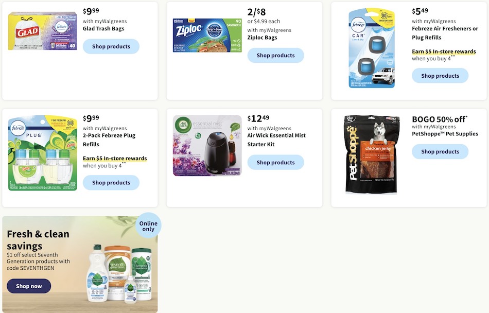Click the Online only badge
This screenshot has width=489, height=313.
pos(148,225)
